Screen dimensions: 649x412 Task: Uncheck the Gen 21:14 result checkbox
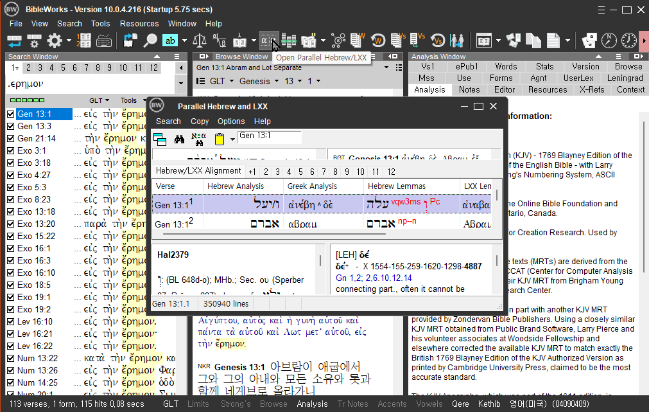point(11,138)
